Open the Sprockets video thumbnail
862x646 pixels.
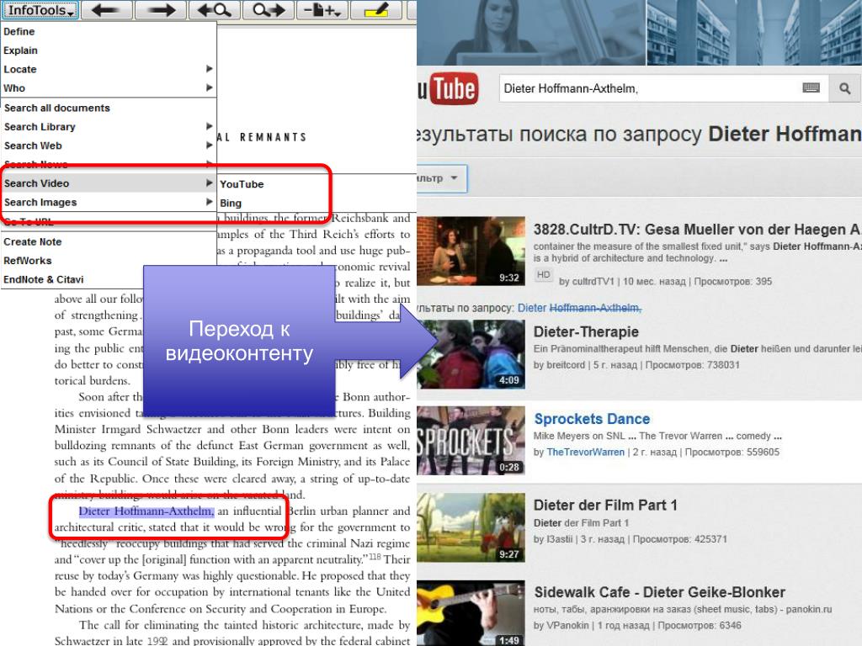point(471,441)
